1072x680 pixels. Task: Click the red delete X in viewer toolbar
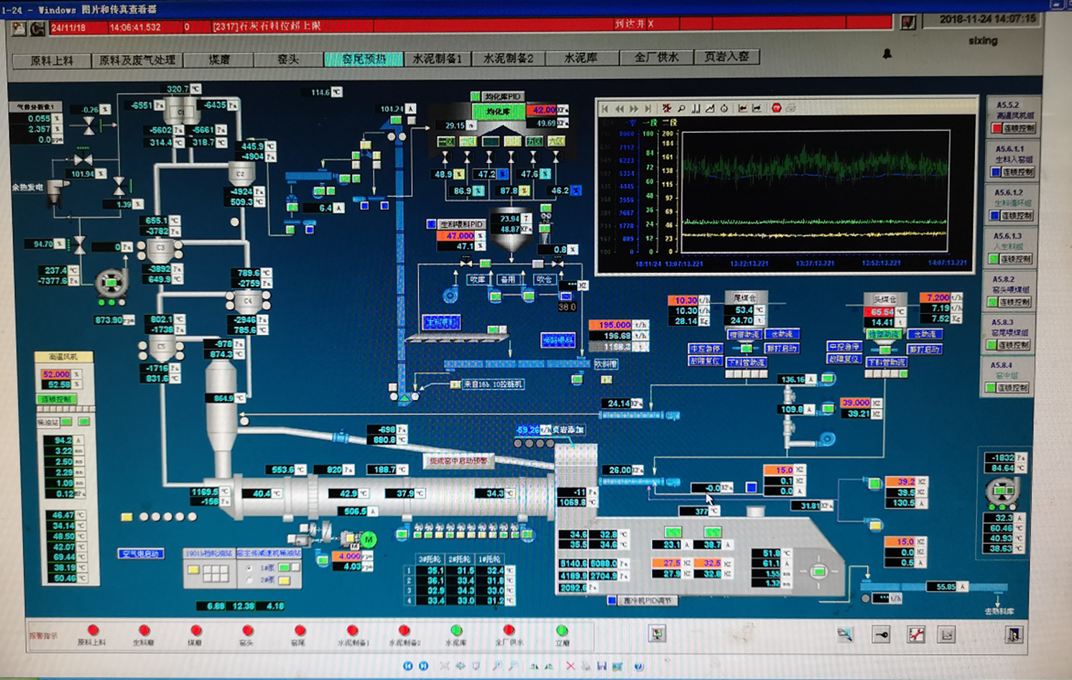(x=570, y=666)
